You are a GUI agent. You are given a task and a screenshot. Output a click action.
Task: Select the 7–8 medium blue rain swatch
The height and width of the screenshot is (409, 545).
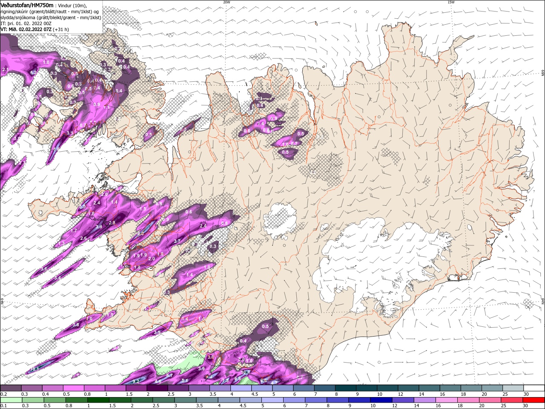[316, 400]
